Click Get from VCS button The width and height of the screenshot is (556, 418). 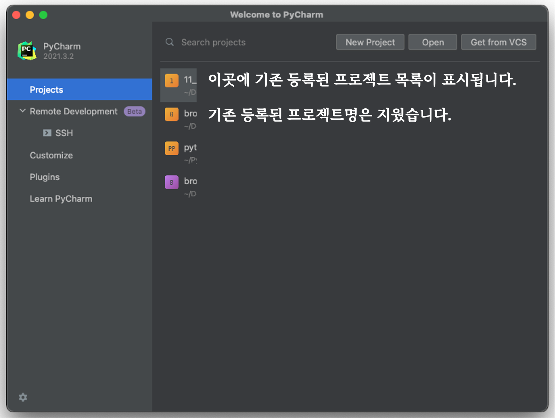pyautogui.click(x=499, y=42)
